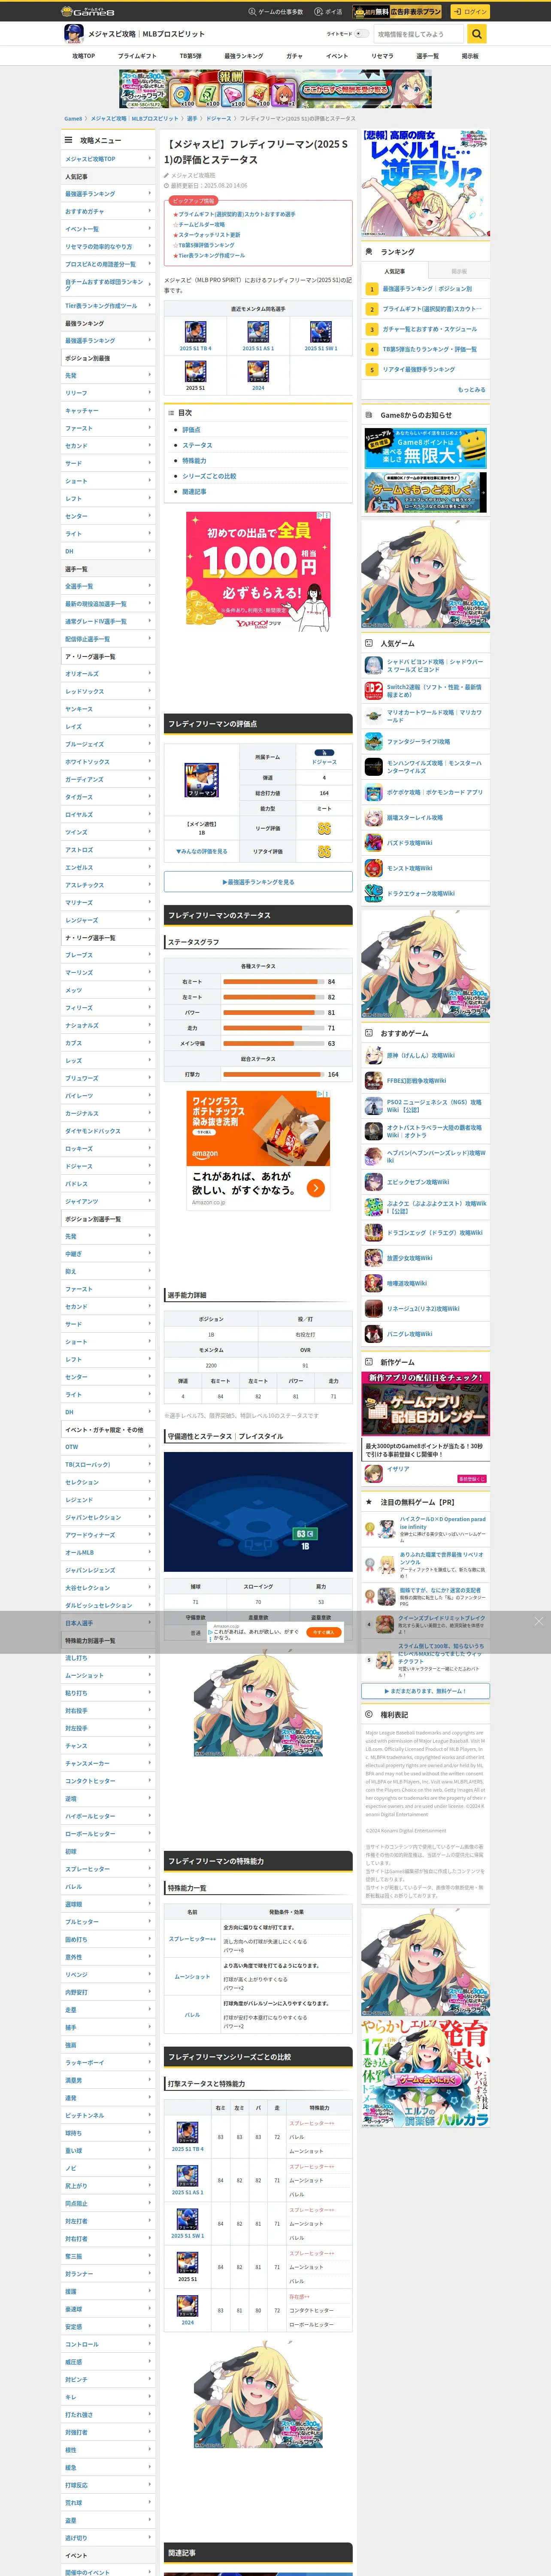Open the 2025 S1 TB 4 player card thumbnail
Viewport: 551px width, 2576px height.
(x=196, y=331)
